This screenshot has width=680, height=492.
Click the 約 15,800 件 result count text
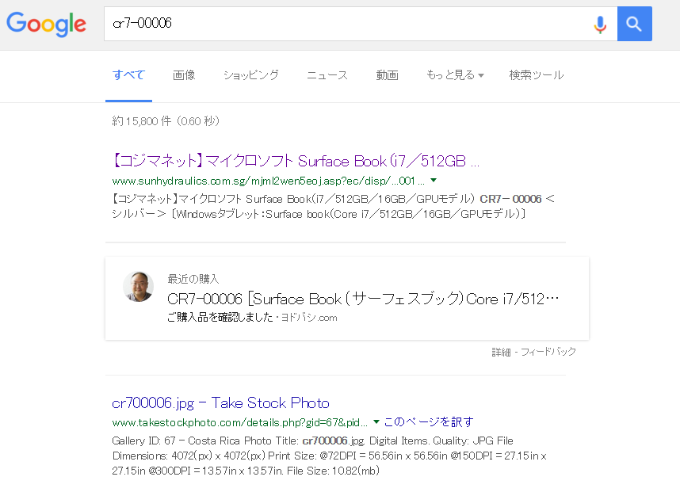[166, 121]
